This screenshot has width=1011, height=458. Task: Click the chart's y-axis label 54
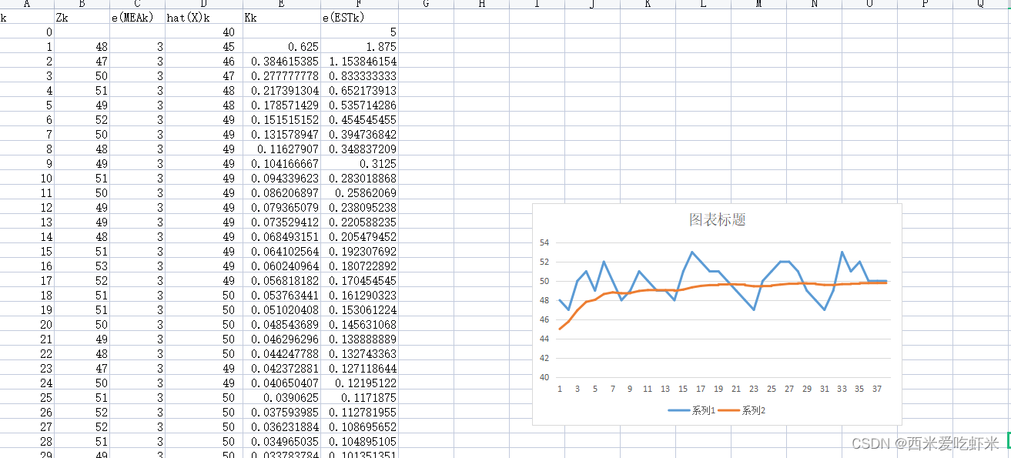pyautogui.click(x=544, y=242)
